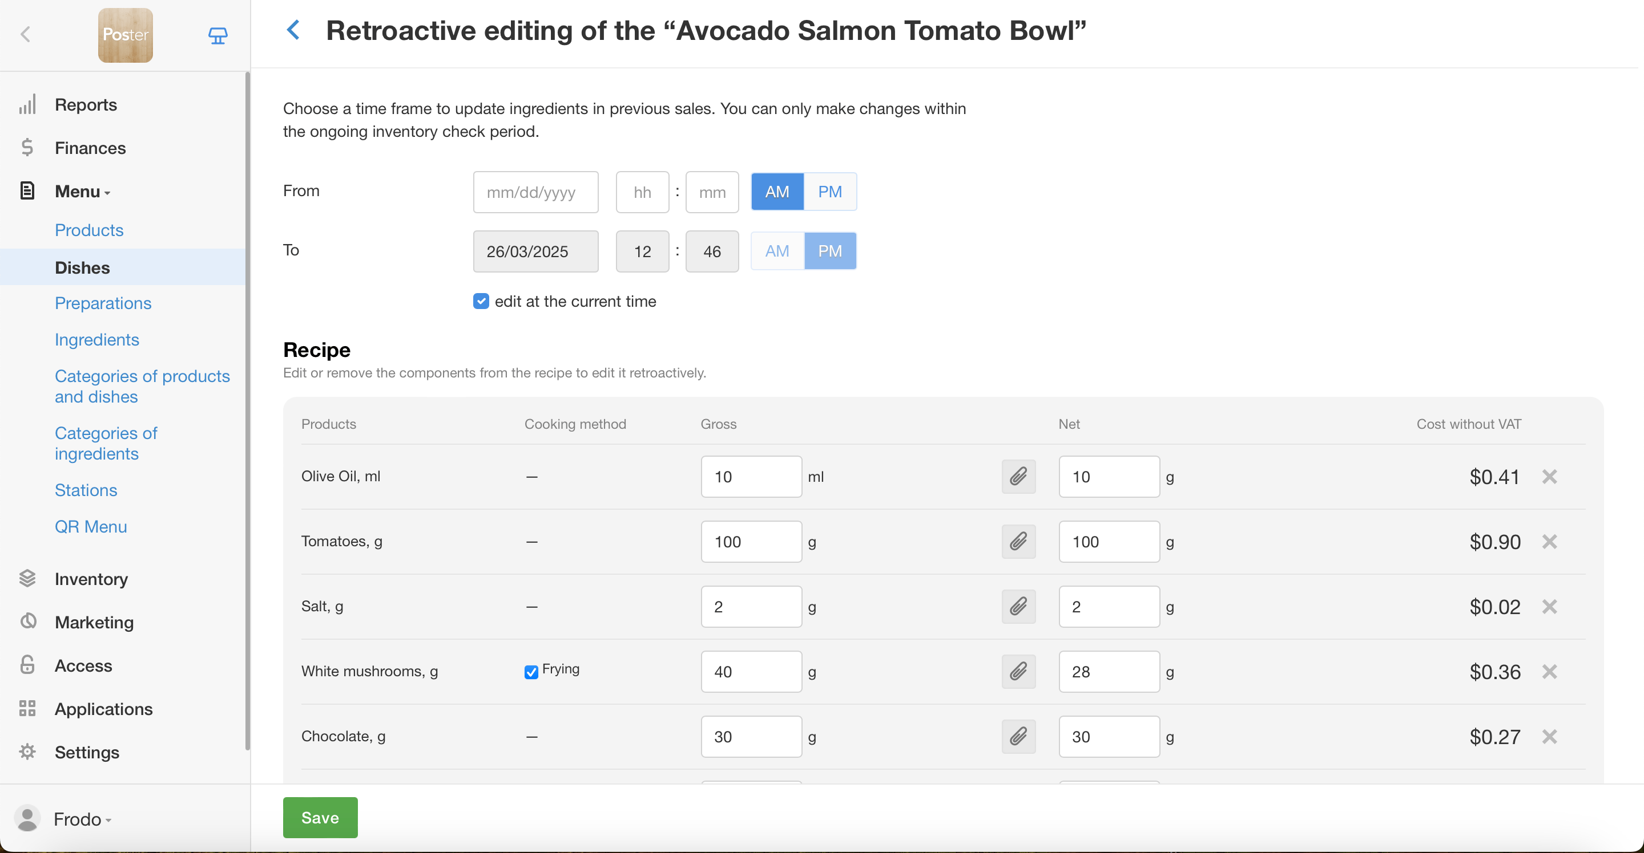The image size is (1644, 853).
Task: Go to Ingredients in the sidebar
Action: tap(96, 339)
